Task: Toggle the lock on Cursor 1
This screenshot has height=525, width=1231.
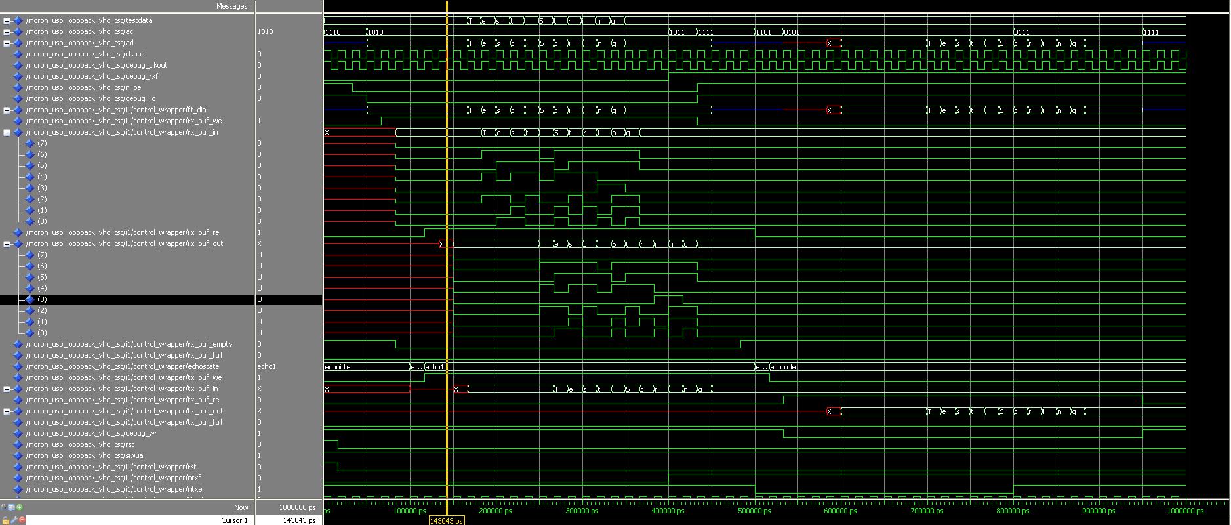Action: point(5,520)
